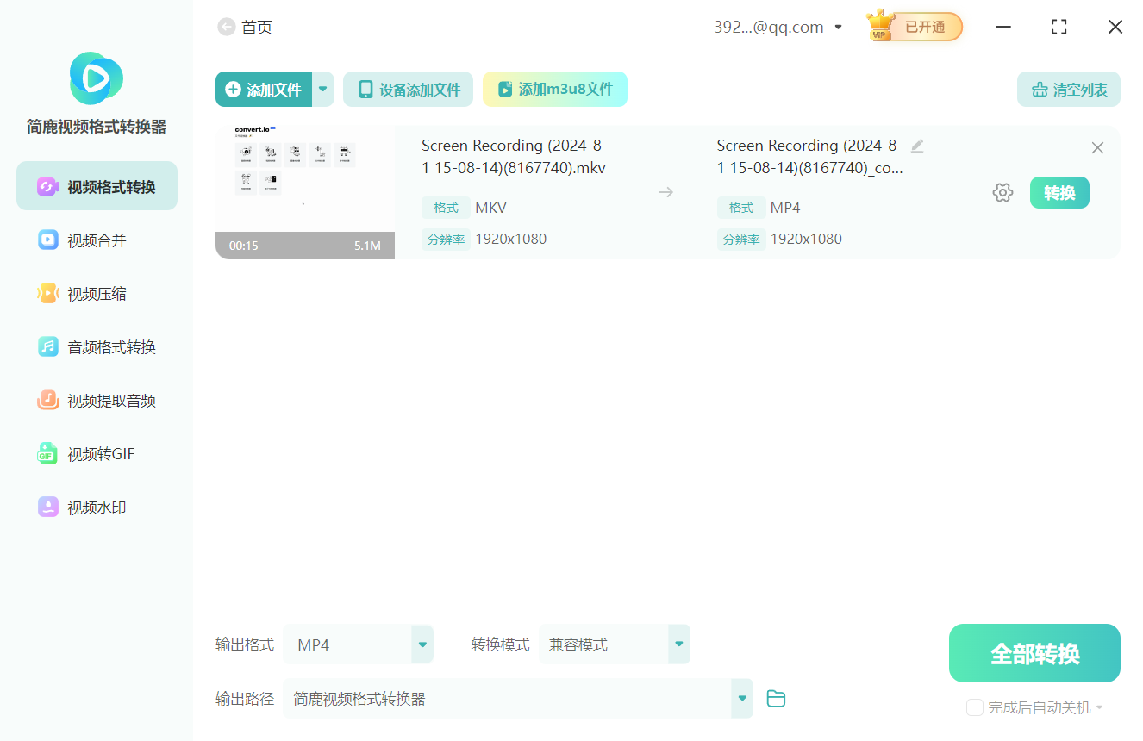Switch to 音频格式转换 audio conversion

tap(96, 346)
